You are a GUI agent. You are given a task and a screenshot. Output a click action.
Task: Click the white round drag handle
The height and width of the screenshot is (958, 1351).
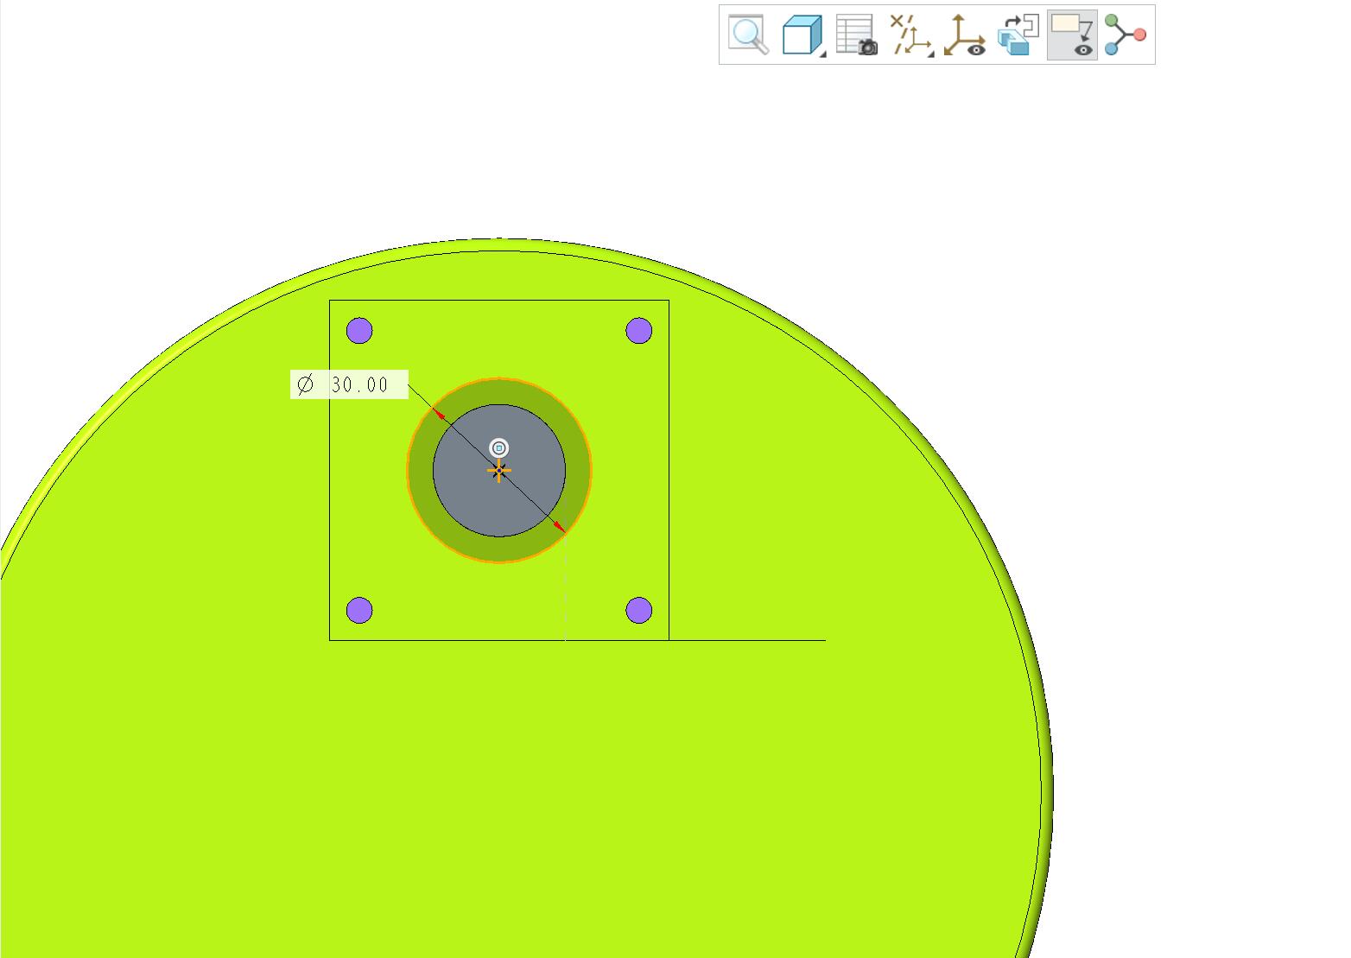(498, 448)
